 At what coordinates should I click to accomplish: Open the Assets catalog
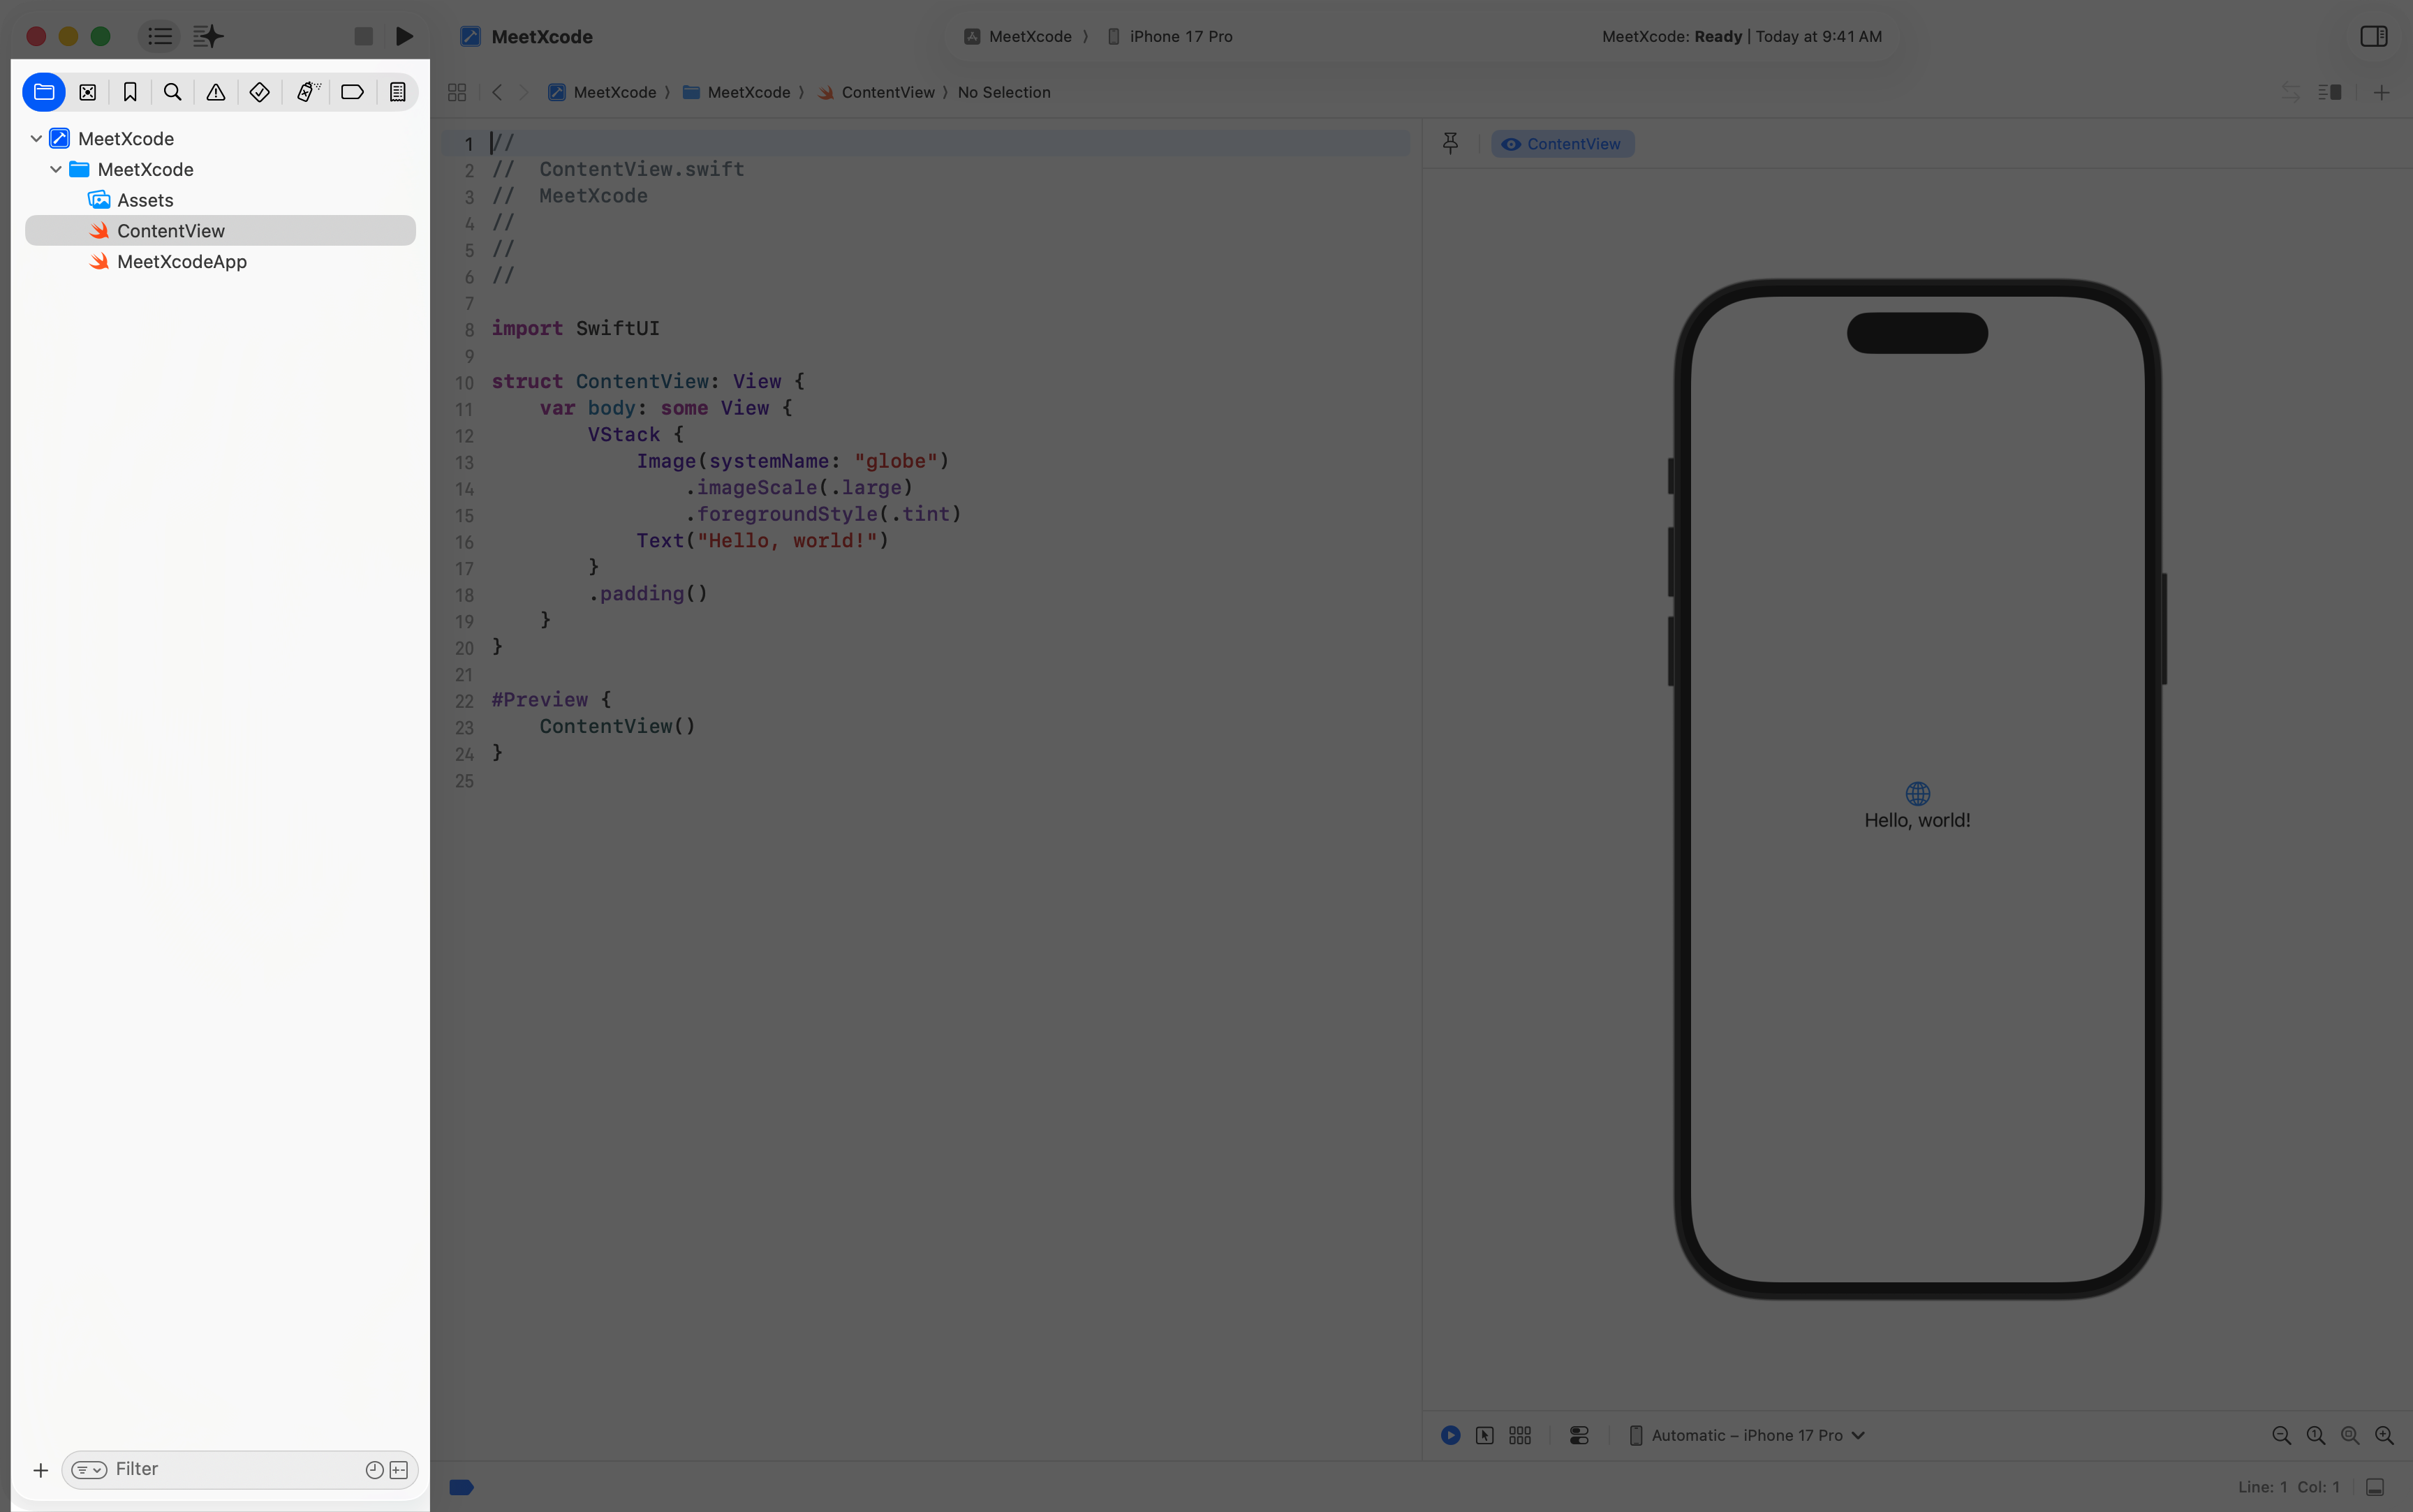[148, 200]
